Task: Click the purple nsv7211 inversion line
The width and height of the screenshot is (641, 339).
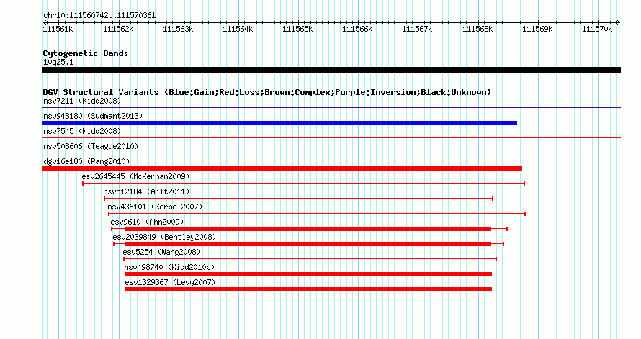Action: coord(331,108)
